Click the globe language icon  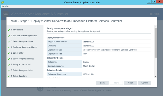coord(151,14)
